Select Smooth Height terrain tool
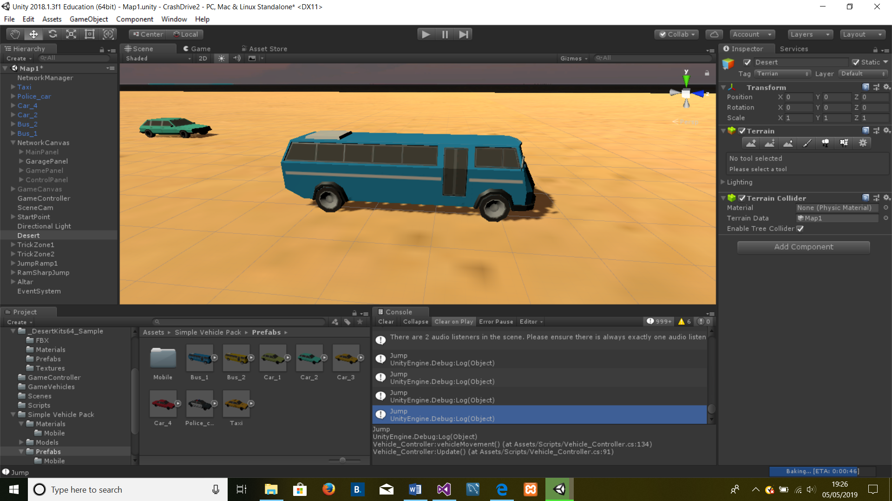Image resolution: width=892 pixels, height=501 pixels. point(788,143)
